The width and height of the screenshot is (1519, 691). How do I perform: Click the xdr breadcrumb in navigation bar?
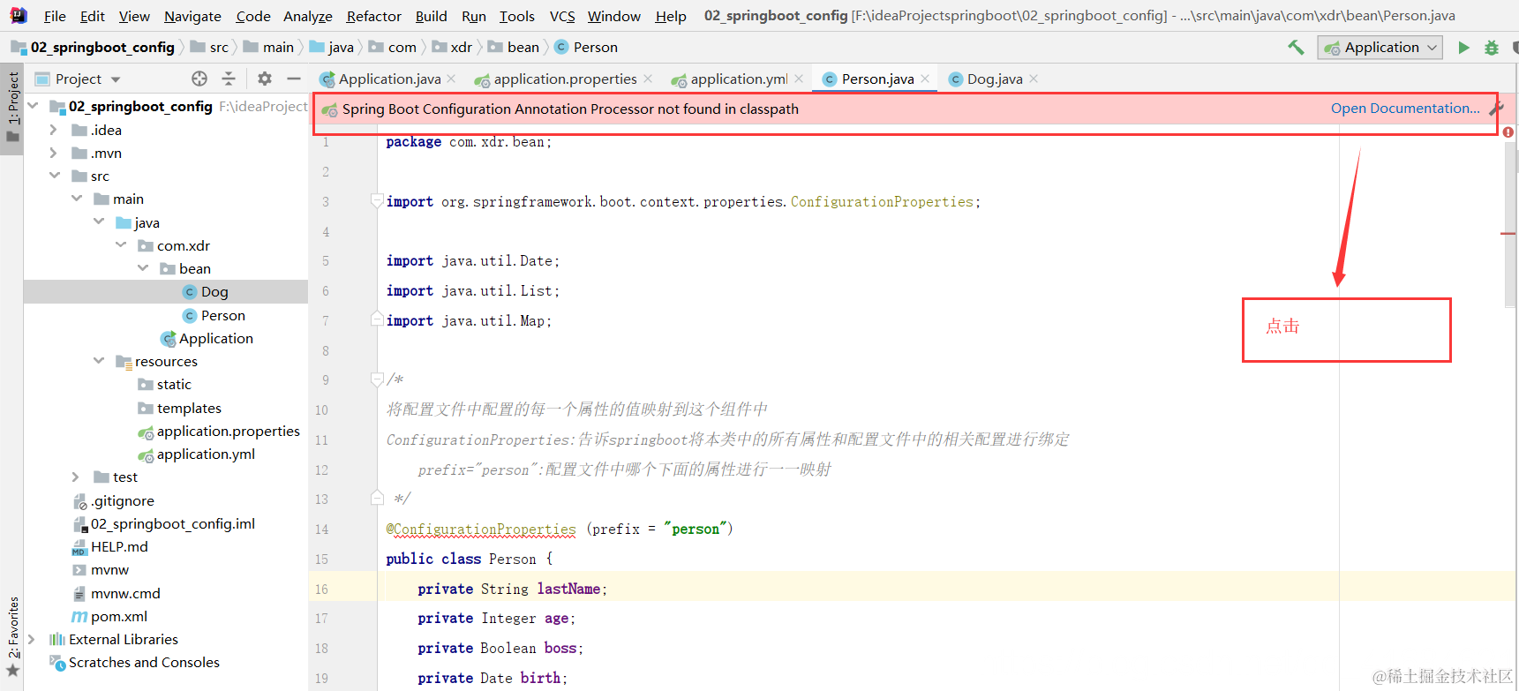coord(452,48)
